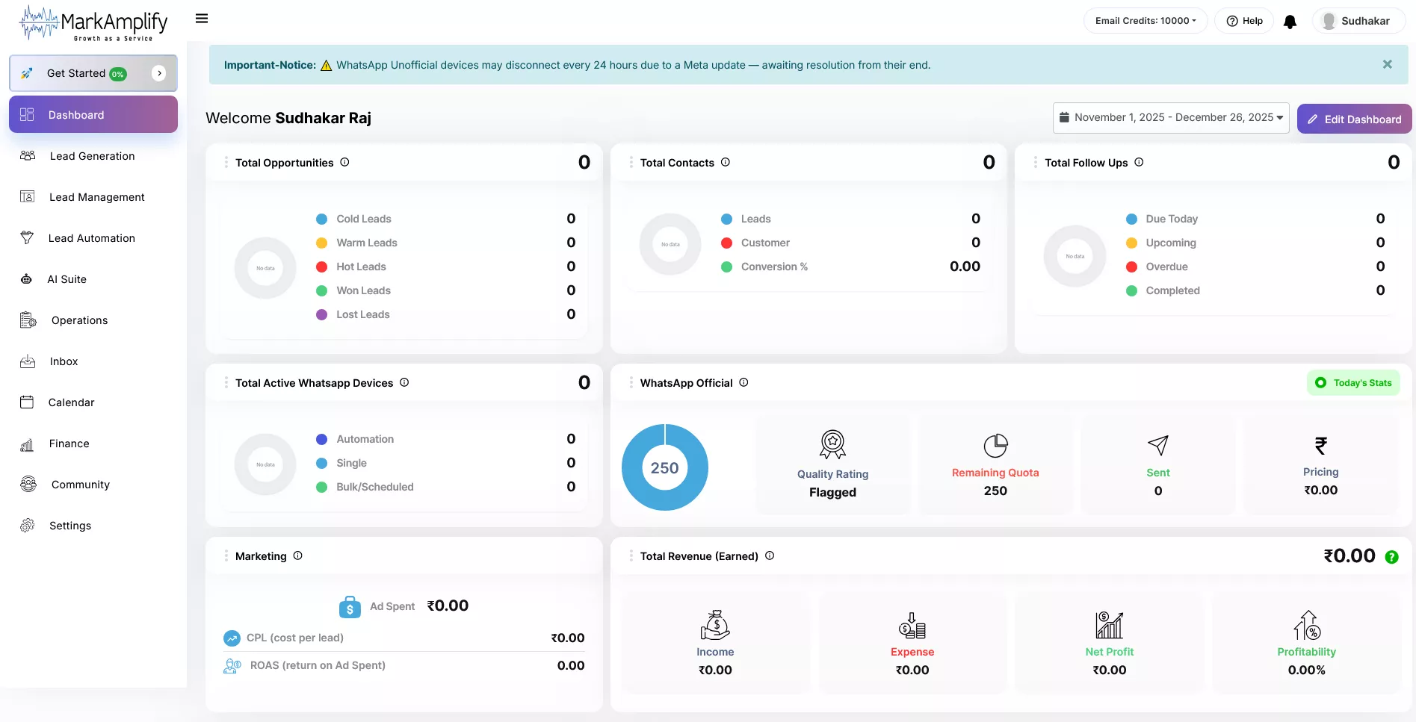Screen dimensions: 1416x722
Task: Click the Help button
Action: (1244, 21)
